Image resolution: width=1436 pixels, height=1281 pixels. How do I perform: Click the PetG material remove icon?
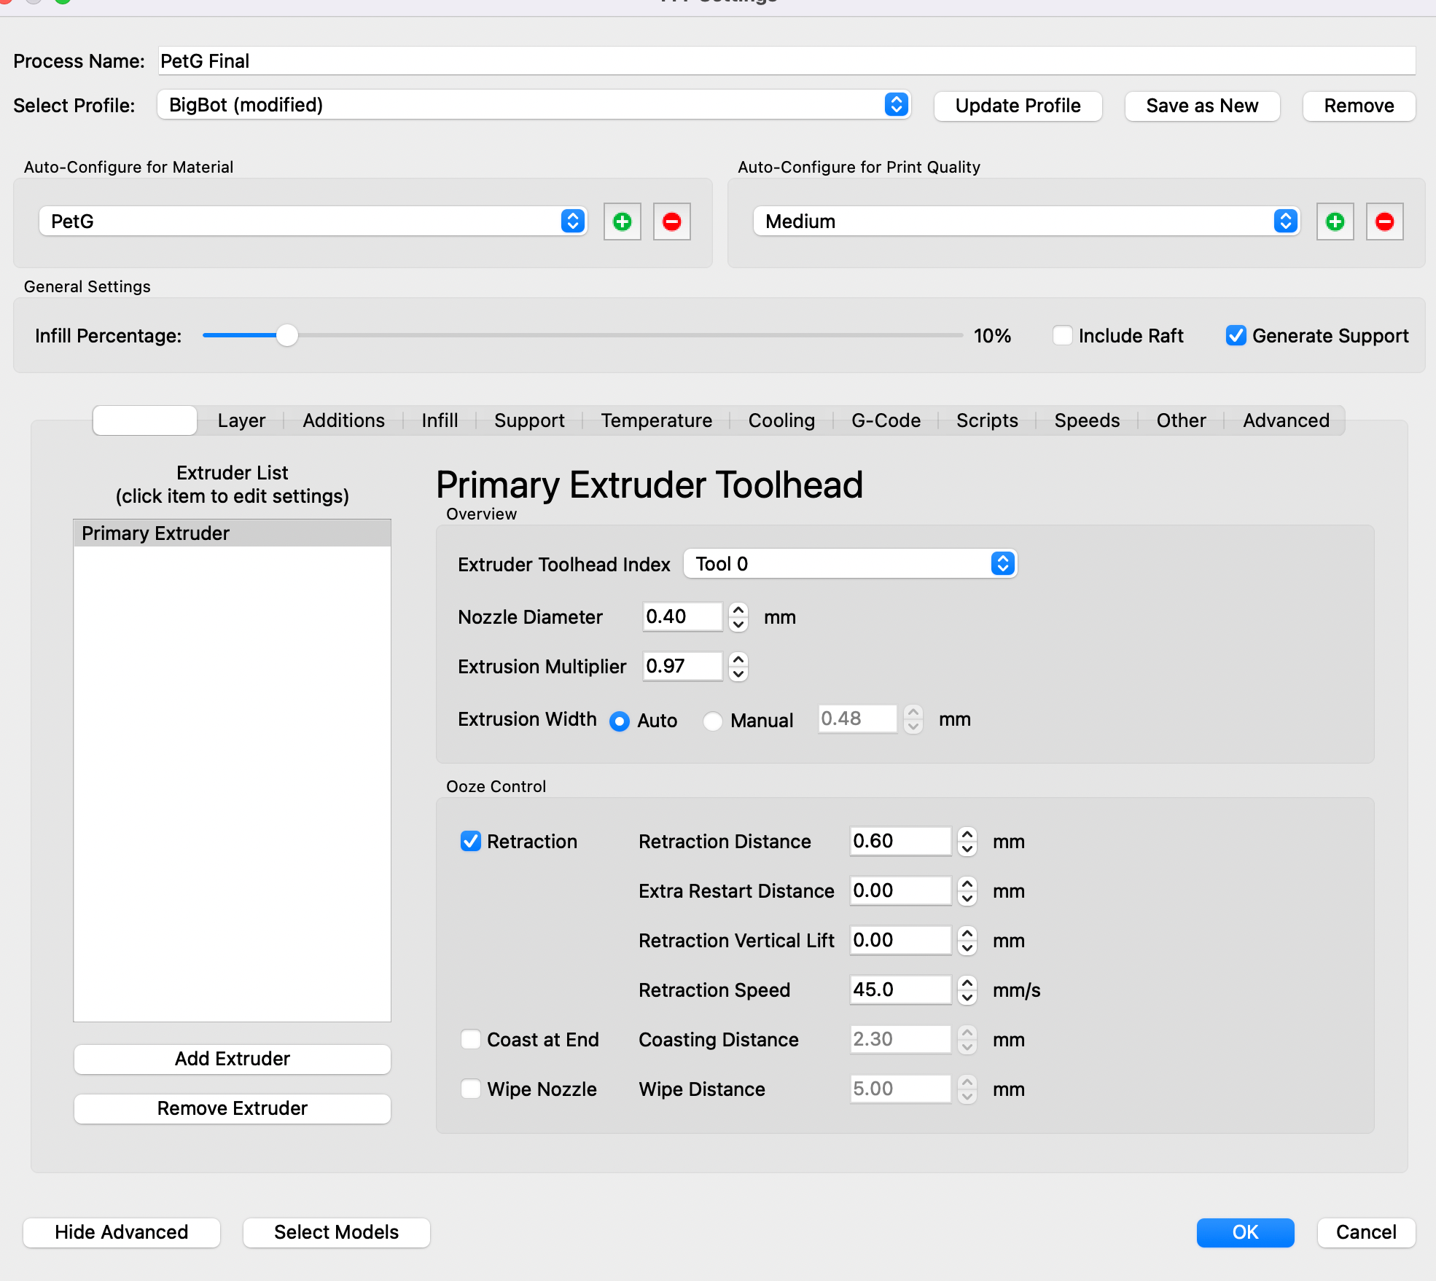tap(673, 222)
